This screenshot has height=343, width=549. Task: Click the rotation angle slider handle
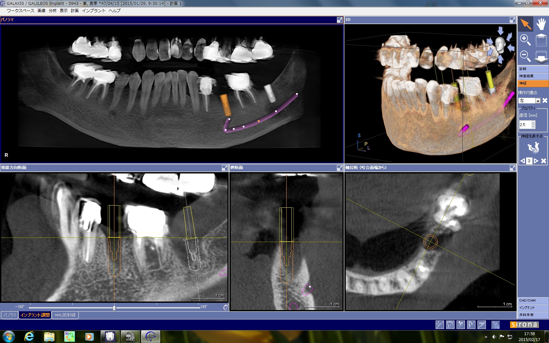pos(114,308)
